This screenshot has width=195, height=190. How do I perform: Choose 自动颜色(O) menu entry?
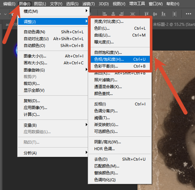[x=53, y=46]
